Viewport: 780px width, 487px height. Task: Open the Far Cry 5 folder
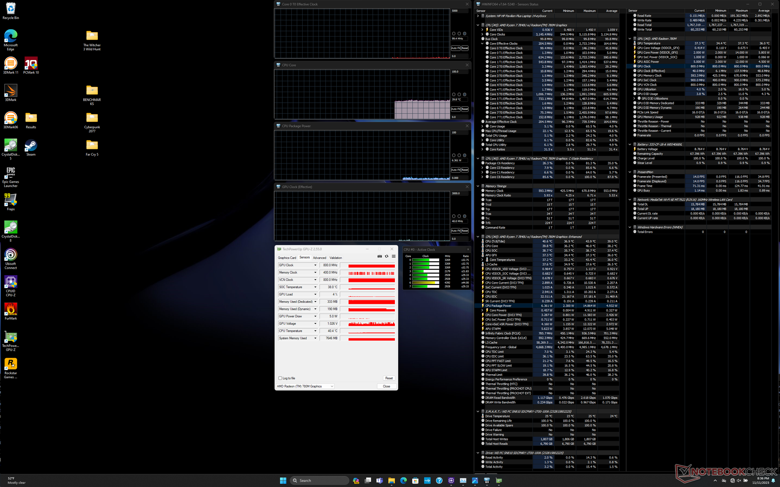pos(92,148)
